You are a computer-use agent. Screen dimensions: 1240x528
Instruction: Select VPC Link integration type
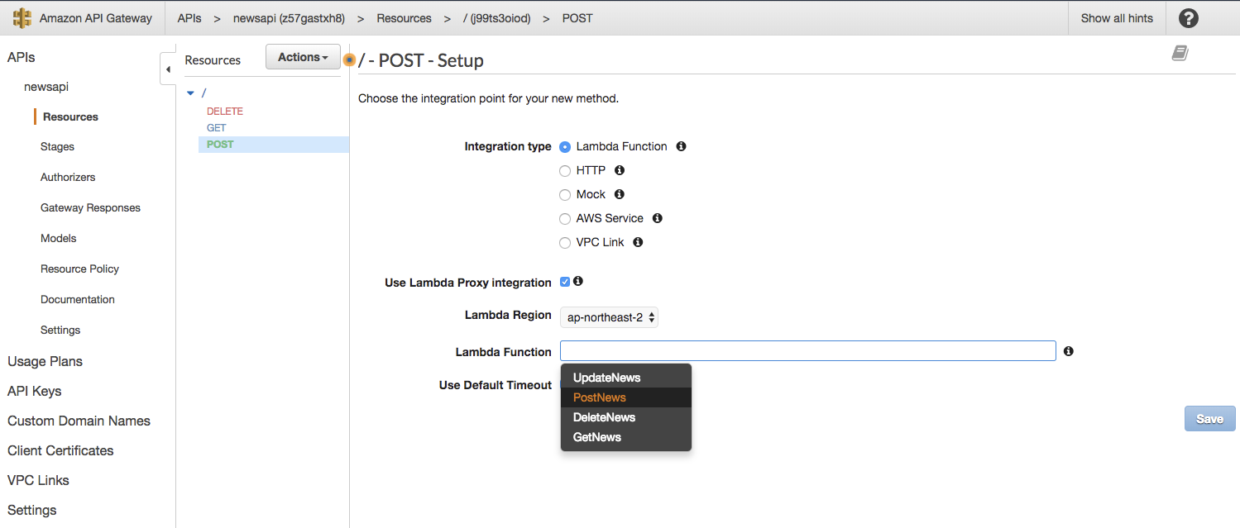tap(565, 243)
